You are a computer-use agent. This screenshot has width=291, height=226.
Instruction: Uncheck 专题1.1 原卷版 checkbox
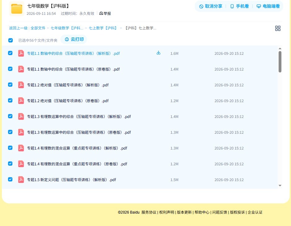(10, 69)
